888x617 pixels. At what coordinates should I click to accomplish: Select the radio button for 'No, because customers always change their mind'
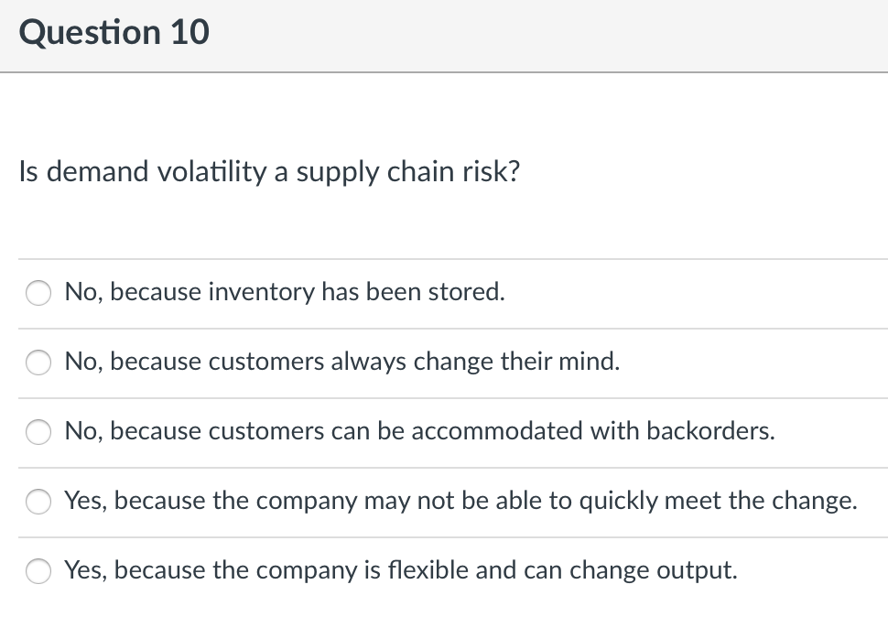38,363
